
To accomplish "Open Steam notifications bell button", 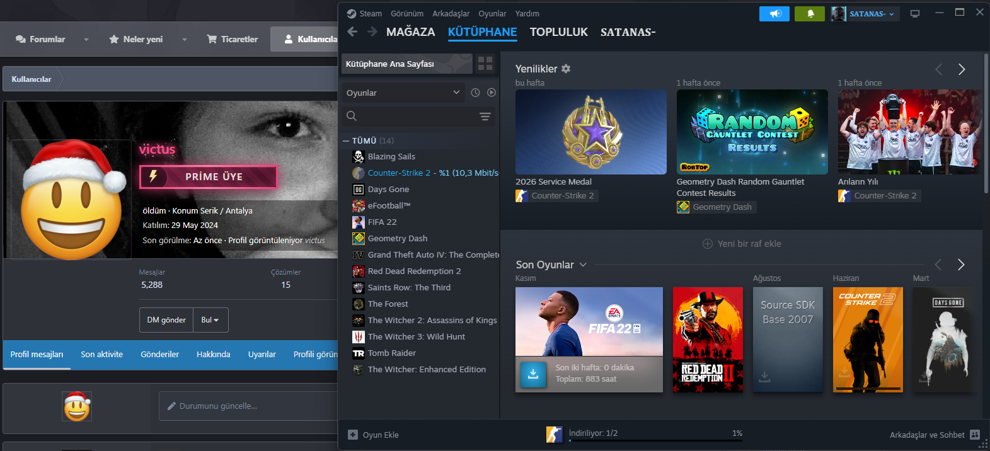I will 810,13.
